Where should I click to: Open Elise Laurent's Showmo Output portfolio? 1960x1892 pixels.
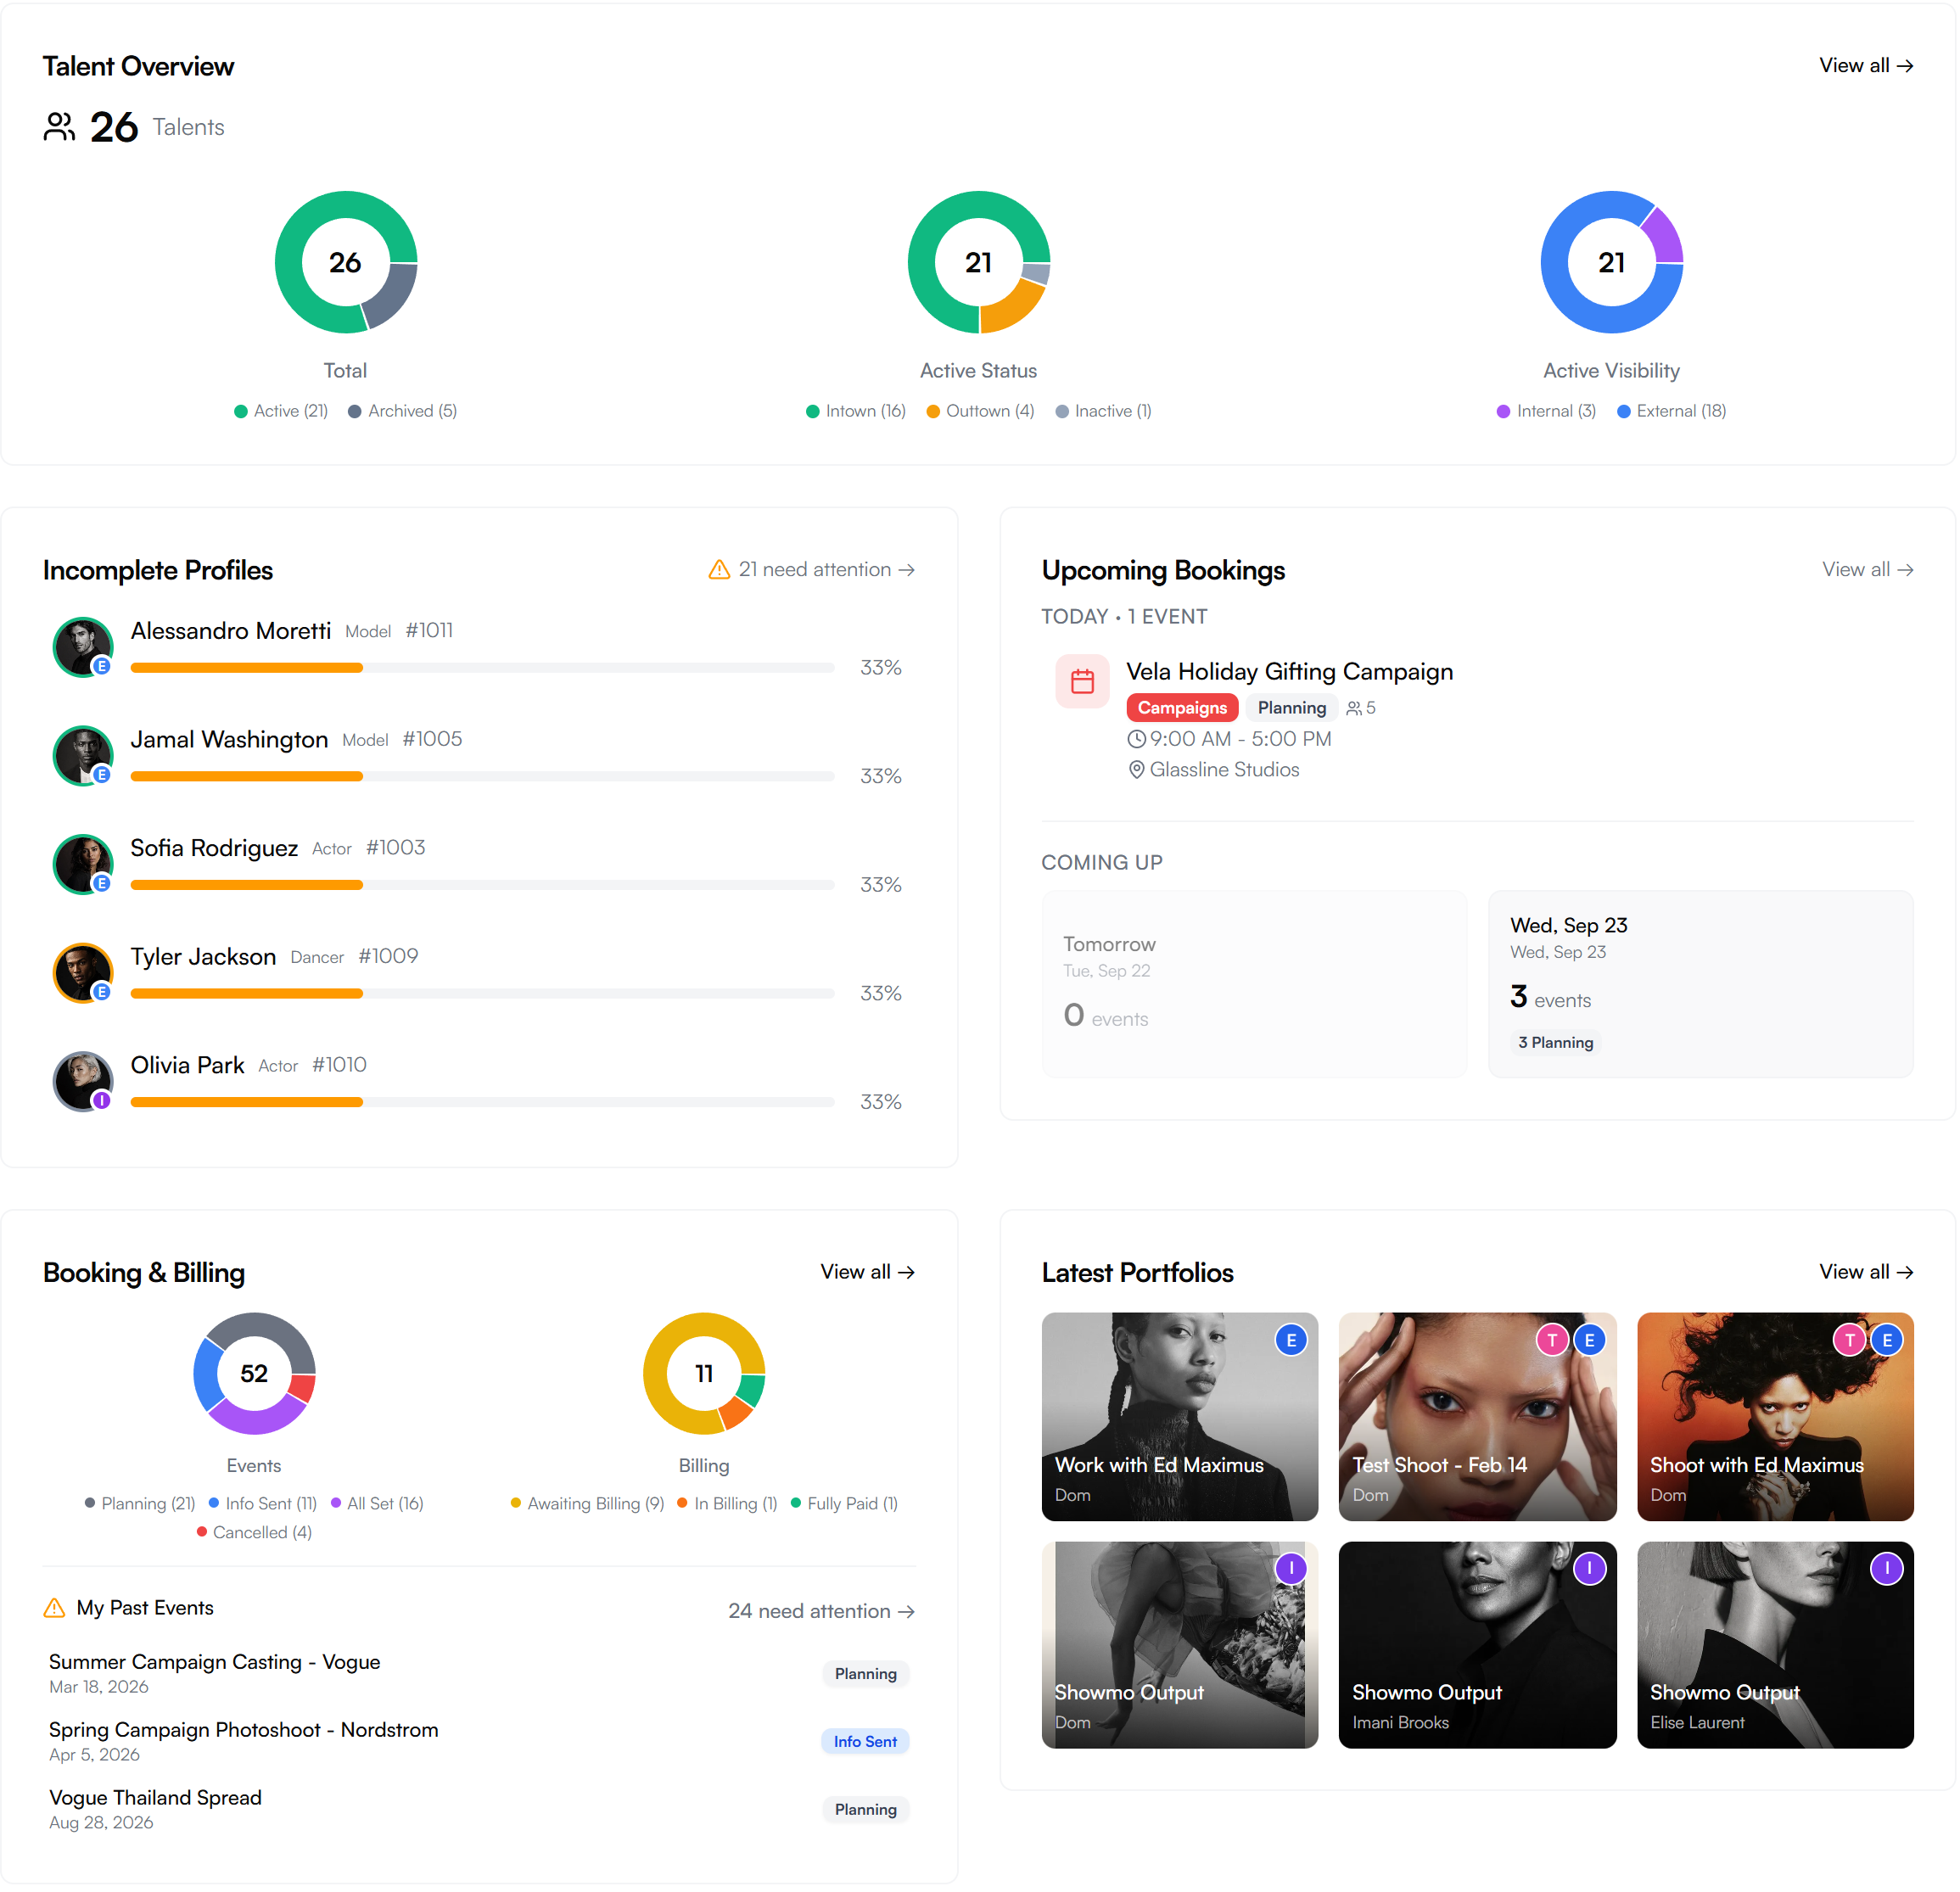click(1776, 1645)
